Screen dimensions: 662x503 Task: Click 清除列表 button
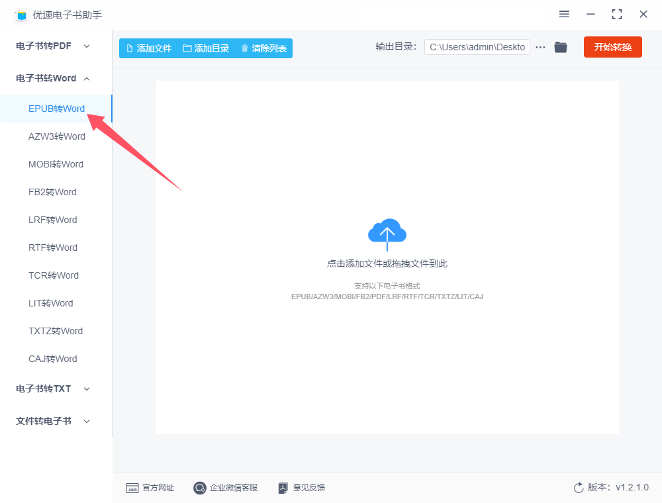point(263,48)
